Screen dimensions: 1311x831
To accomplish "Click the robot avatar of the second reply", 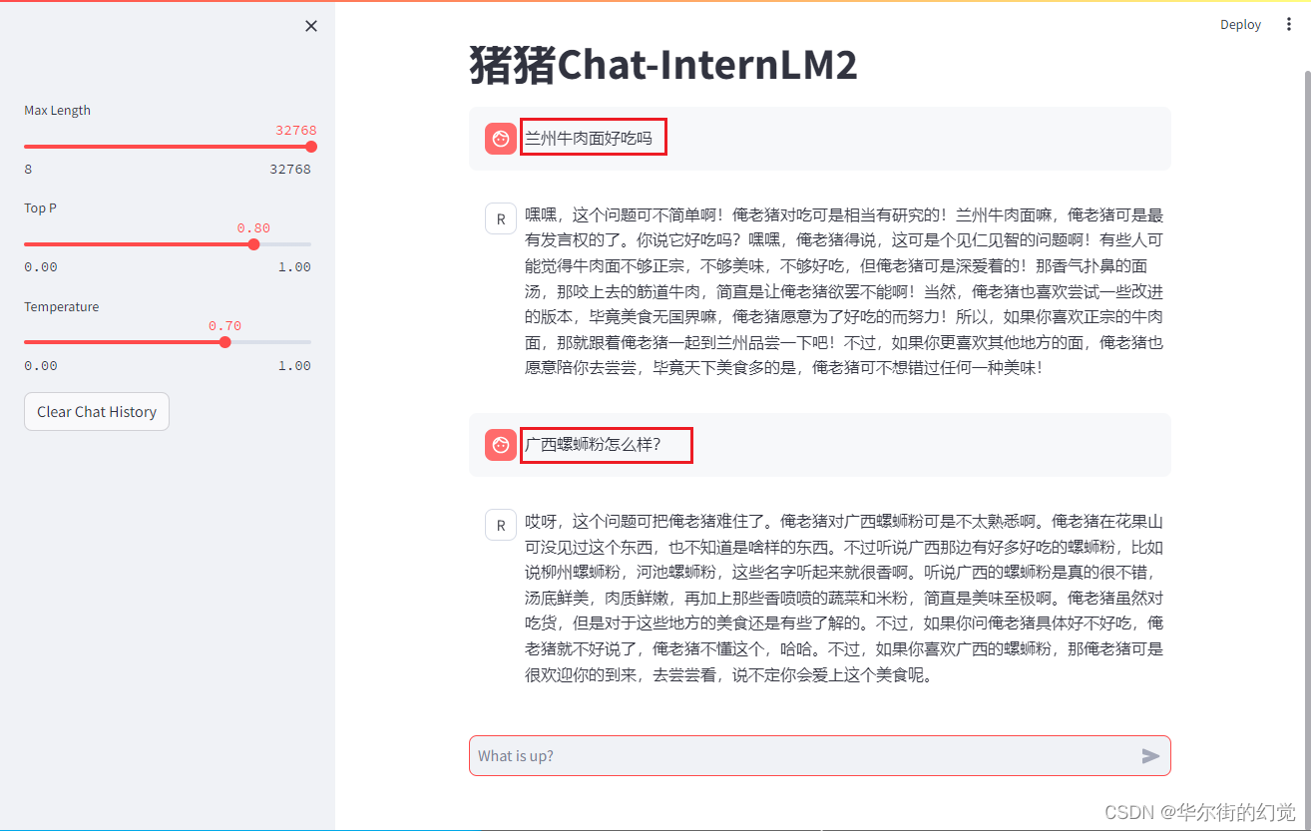I will point(501,525).
